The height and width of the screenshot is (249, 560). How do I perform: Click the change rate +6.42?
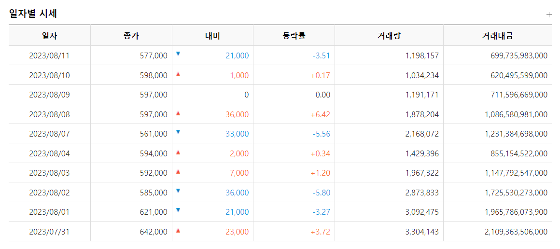coord(320,115)
